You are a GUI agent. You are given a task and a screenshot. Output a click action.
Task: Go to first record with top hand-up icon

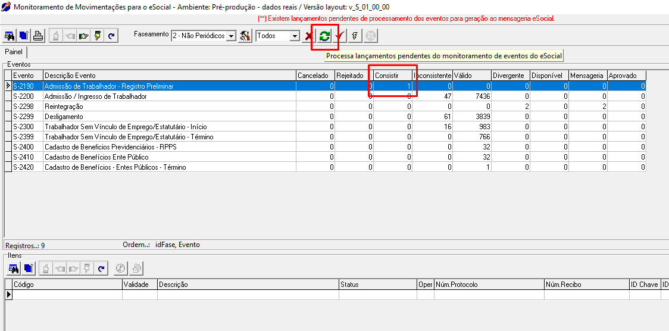(56, 36)
